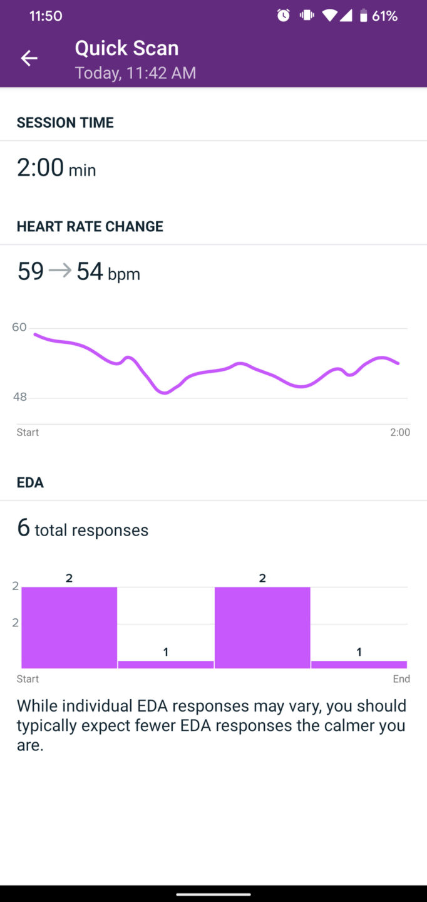Tap the EDA explanation text about calmer responses
The image size is (427, 902).
212,725
